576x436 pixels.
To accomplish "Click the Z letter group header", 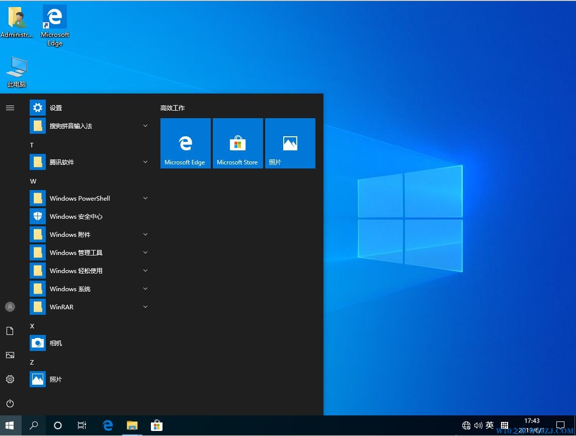I will point(32,363).
